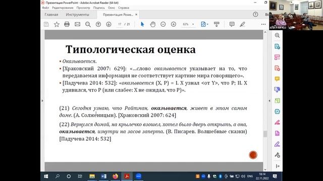Viewport: 323px width, 181px height.
Task: Click the scrollbar down arrow
Action: pyautogui.click(x=265, y=169)
